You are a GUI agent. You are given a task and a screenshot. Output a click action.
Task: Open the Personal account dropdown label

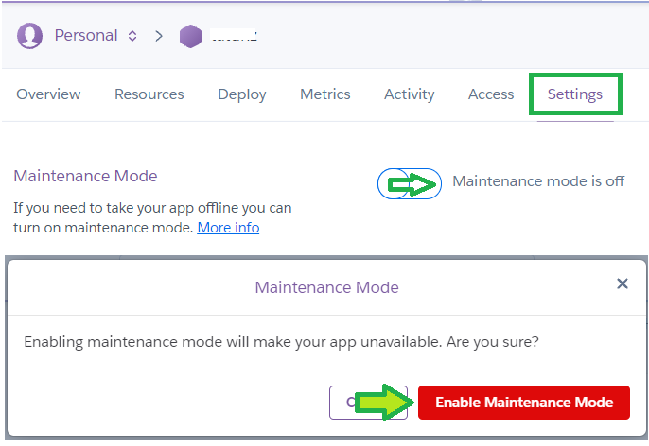86,36
